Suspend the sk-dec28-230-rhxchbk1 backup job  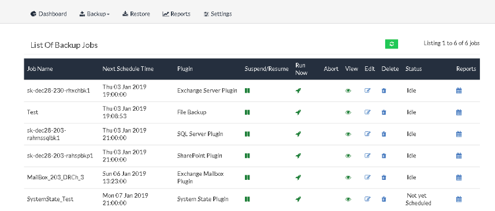pos(247,91)
